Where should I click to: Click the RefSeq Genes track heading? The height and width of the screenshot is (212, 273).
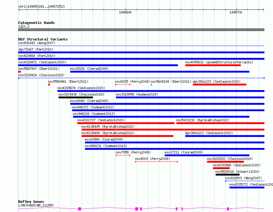point(31,202)
